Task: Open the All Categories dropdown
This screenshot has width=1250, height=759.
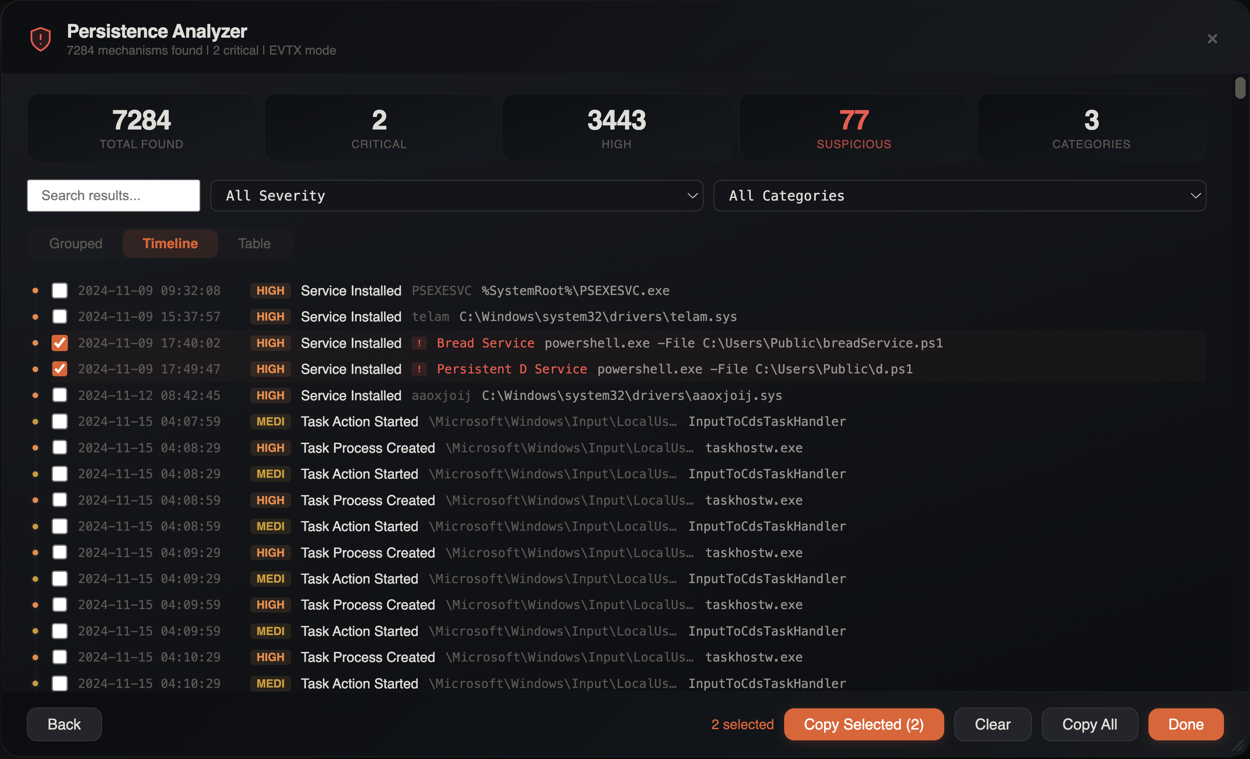Action: pyautogui.click(x=959, y=195)
